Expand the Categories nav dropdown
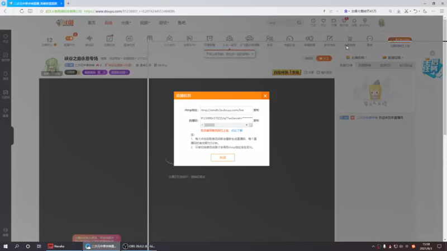The height and width of the screenshot is (251, 447). click(126, 23)
